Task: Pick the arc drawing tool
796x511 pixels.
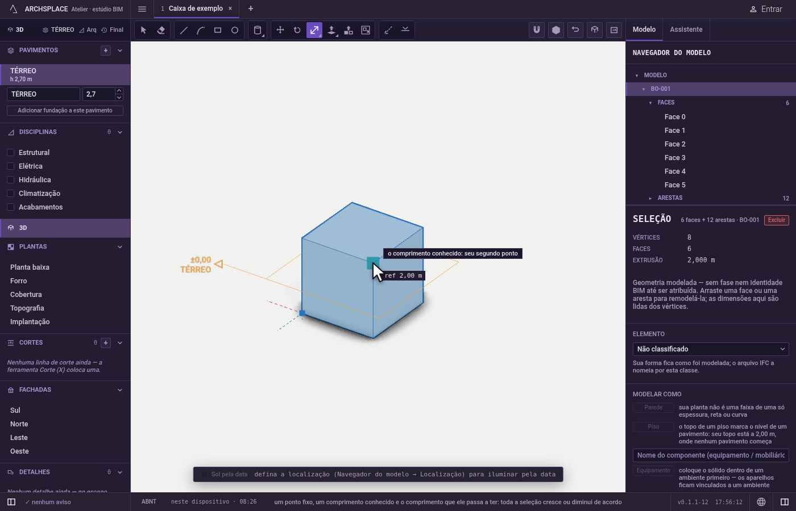Action: click(x=201, y=30)
